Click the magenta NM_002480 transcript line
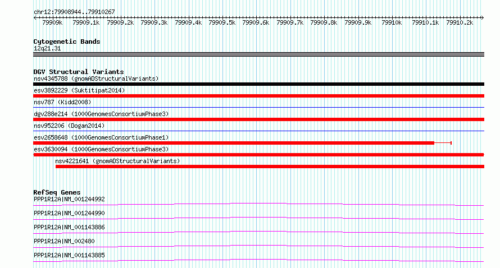500x268 pixels. tap(258, 246)
